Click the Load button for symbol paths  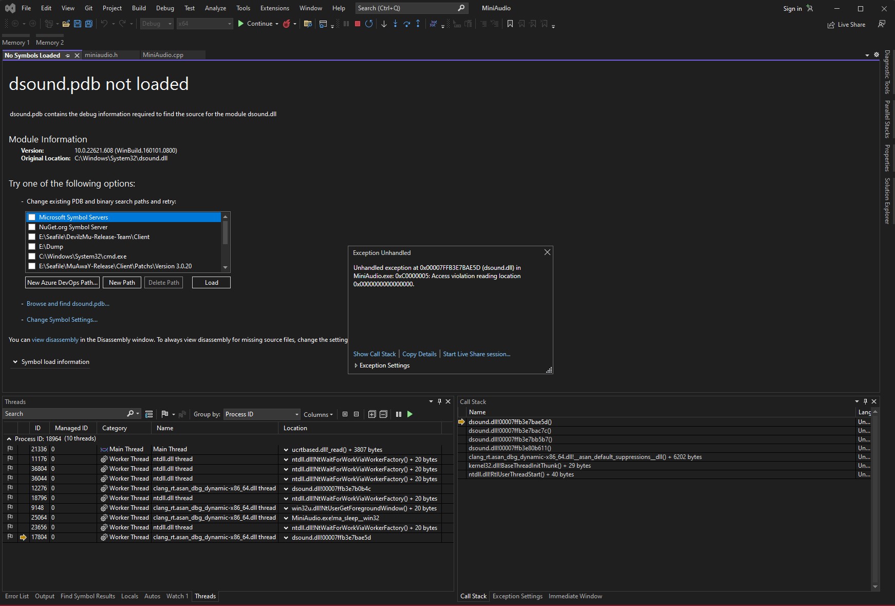point(211,282)
